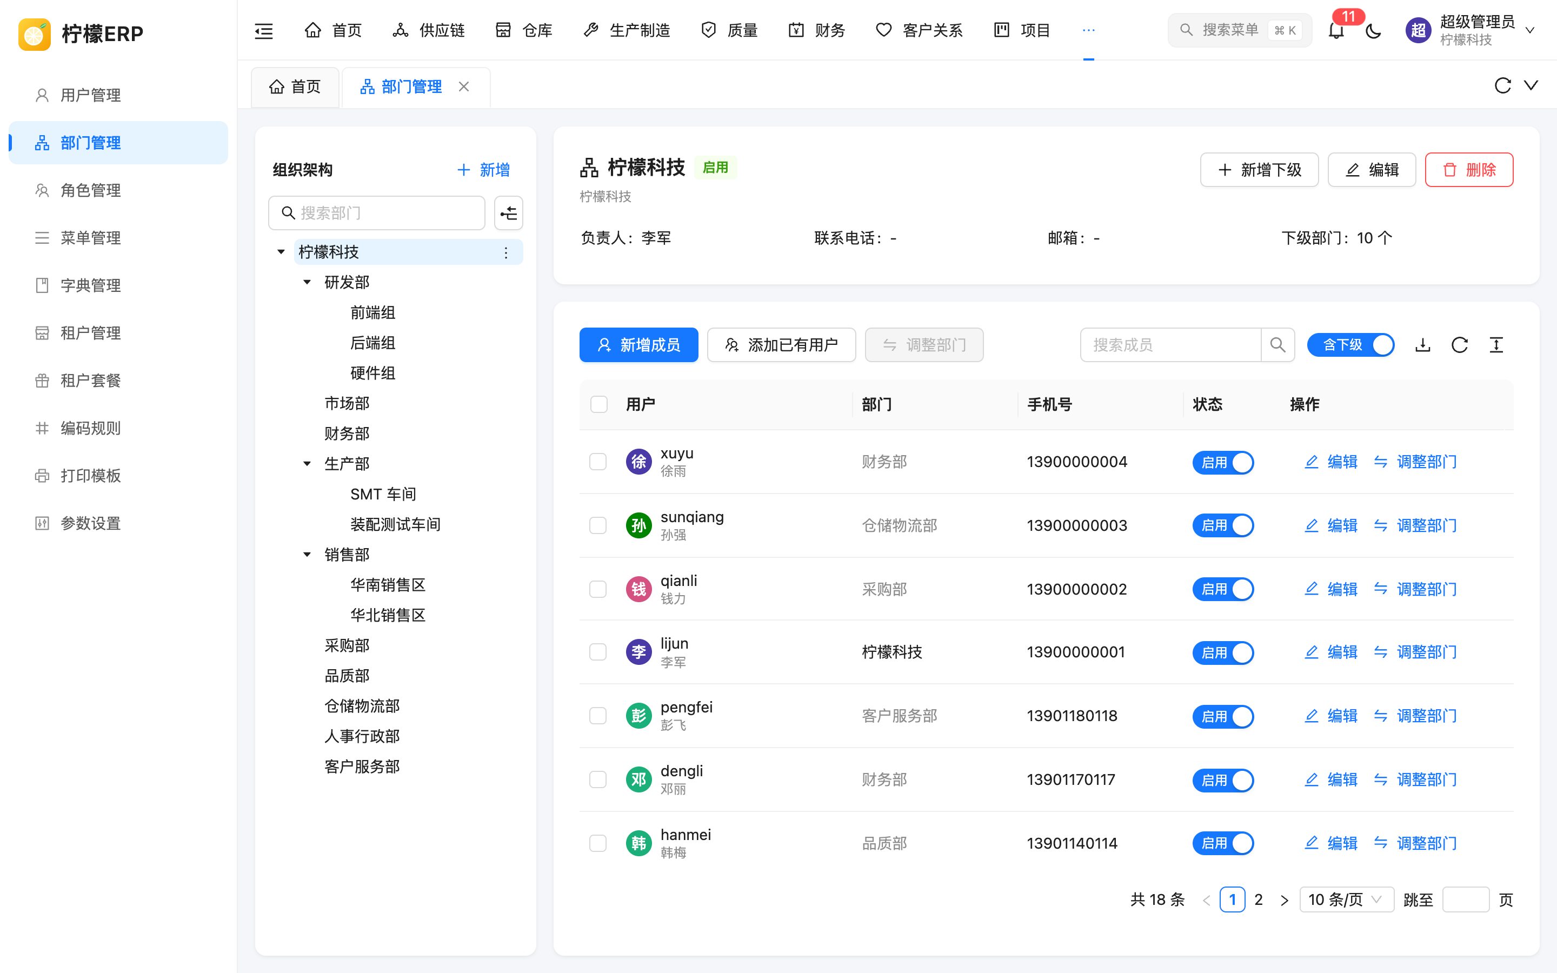This screenshot has height=973, width=1557.
Task: Go to next page of members
Action: coord(1284,899)
